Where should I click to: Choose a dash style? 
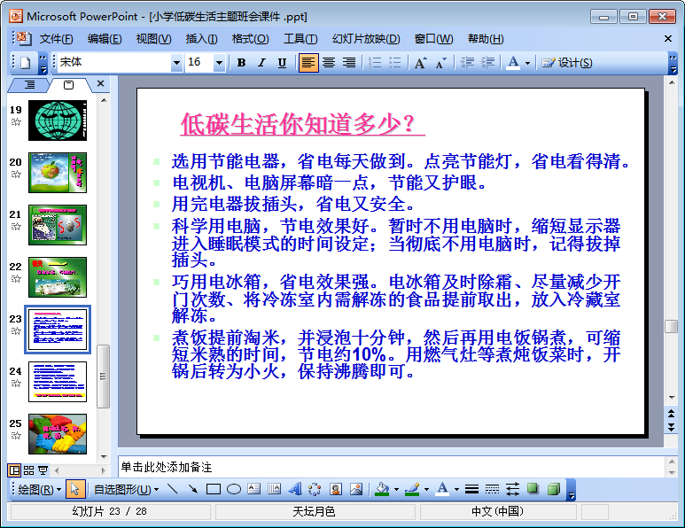coord(492,489)
